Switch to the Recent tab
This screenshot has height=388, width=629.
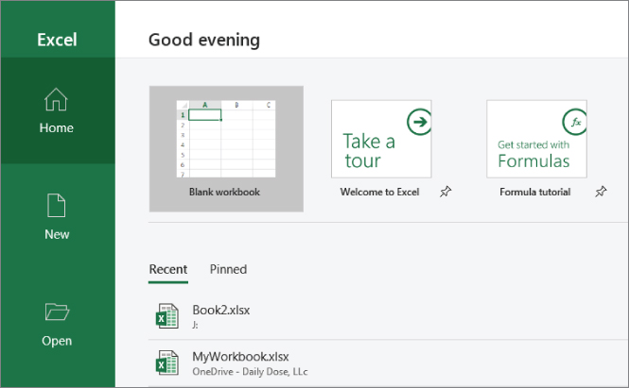[x=168, y=269]
